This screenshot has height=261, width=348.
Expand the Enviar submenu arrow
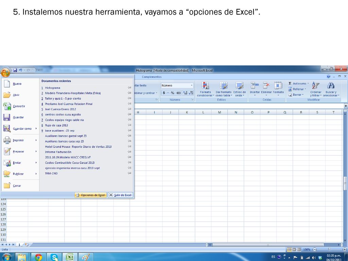click(x=36, y=163)
